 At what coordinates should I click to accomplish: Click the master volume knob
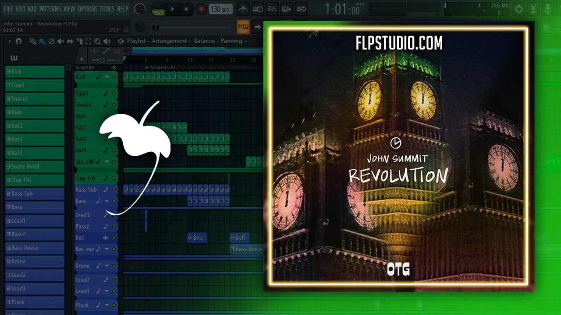pyautogui.click(x=140, y=9)
